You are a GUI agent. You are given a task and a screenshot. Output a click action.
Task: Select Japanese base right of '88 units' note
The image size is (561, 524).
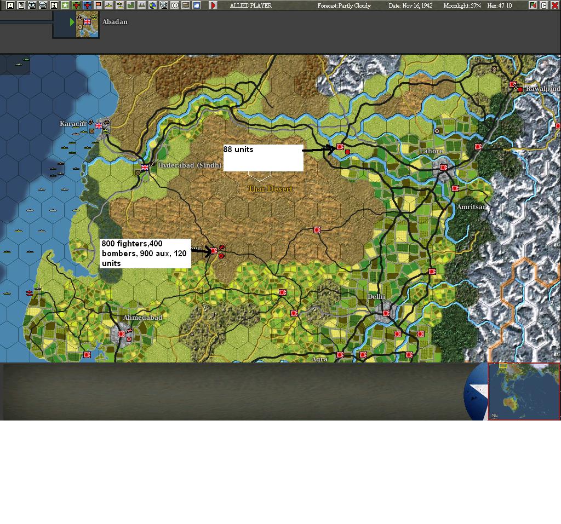(x=340, y=147)
